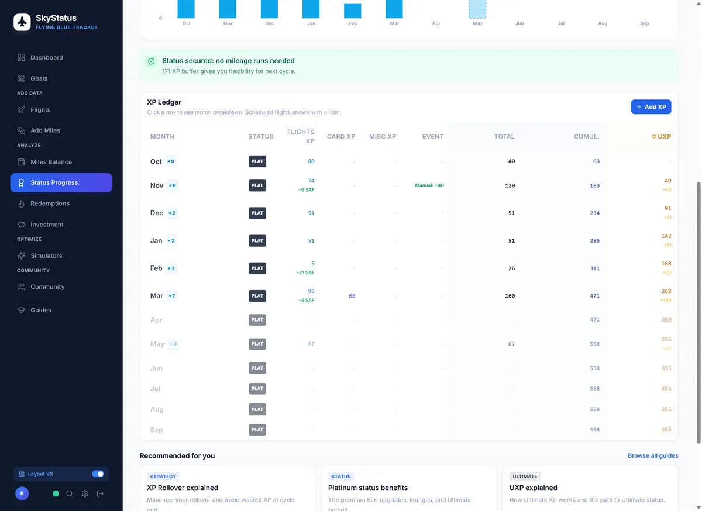Expand the Nov row month breakdown
This screenshot has height=511, width=702.
click(x=156, y=186)
